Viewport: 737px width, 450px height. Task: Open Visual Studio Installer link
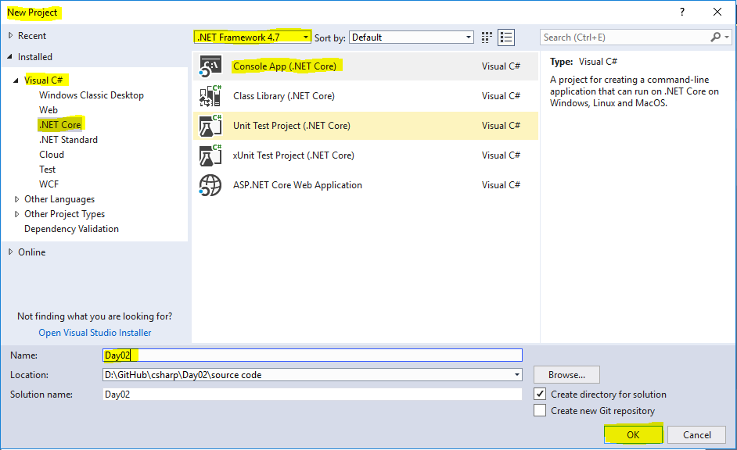tap(95, 333)
